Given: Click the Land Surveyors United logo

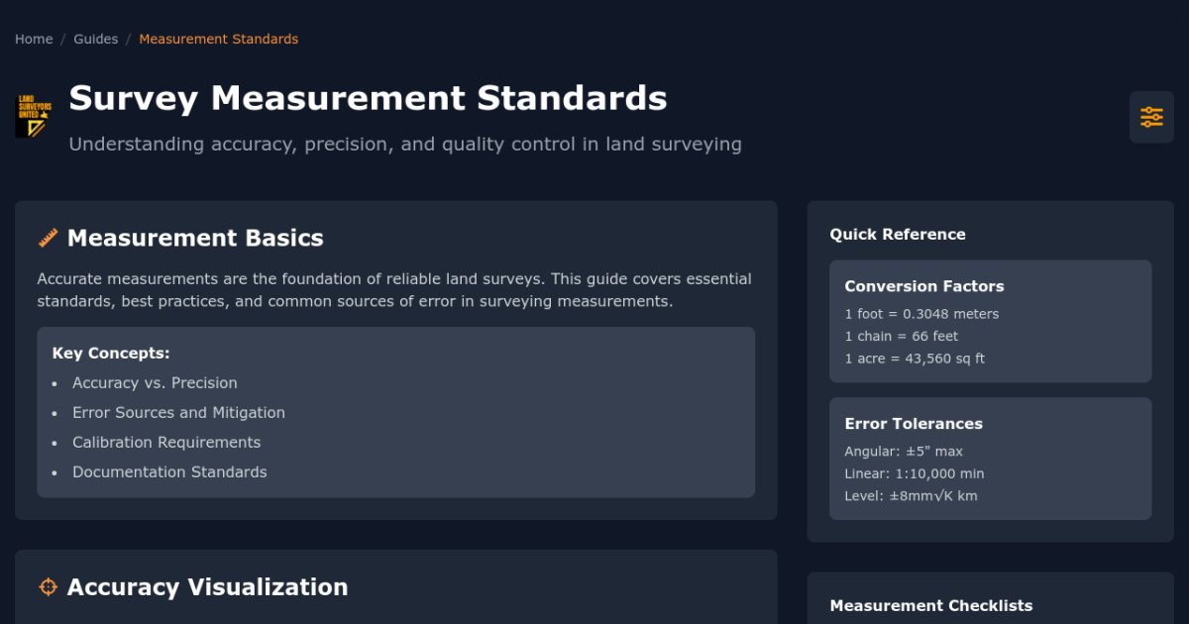Looking at the screenshot, I should [x=33, y=116].
